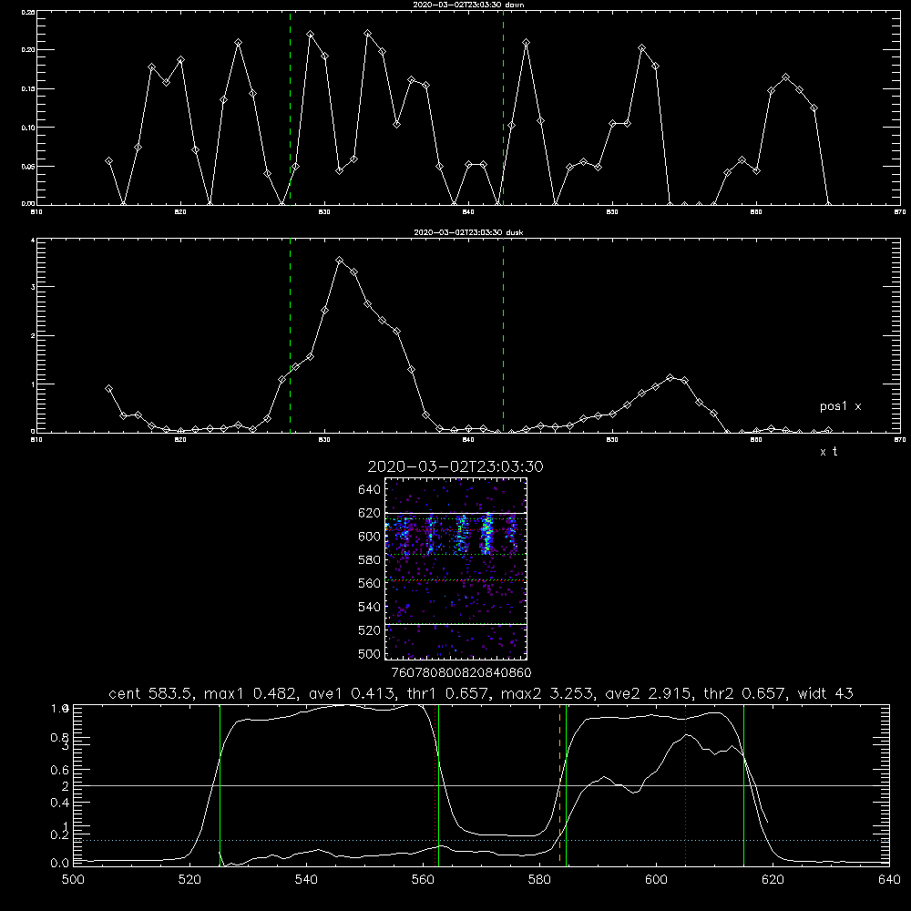Viewport: 911px width, 911px height.
Task: Click the green vertical line near 615 in bottom plot
Action: 743,784
